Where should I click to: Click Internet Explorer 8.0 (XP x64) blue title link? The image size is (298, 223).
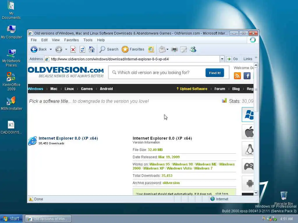[68, 138]
